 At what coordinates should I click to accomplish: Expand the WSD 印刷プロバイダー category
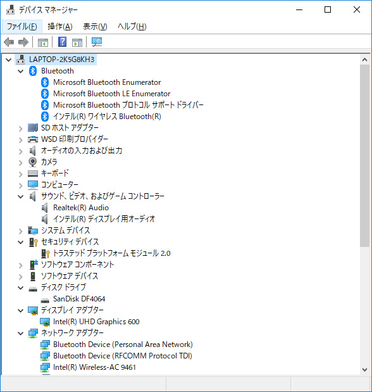(x=21, y=140)
